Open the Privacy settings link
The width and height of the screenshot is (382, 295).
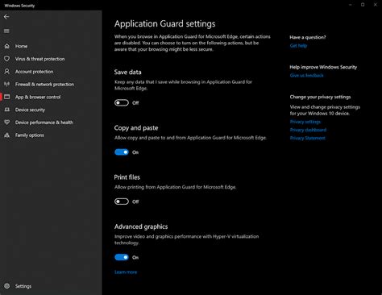(x=305, y=122)
